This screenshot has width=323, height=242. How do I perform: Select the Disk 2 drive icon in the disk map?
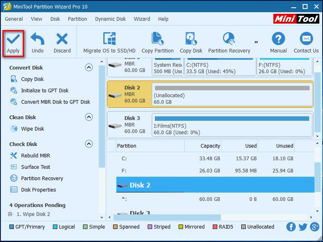[115, 95]
